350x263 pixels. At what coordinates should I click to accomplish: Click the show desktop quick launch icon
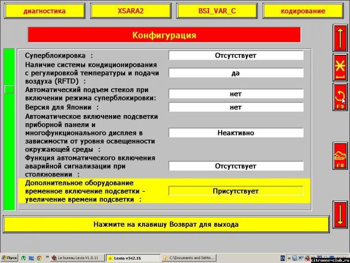[x=31, y=258]
